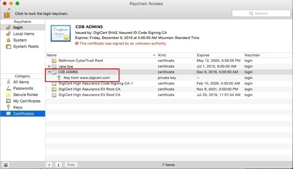Image resolution: width=293 pixels, height=169 pixels.
Task: Add a new keychain item with plus button
Action: click(x=49, y=165)
